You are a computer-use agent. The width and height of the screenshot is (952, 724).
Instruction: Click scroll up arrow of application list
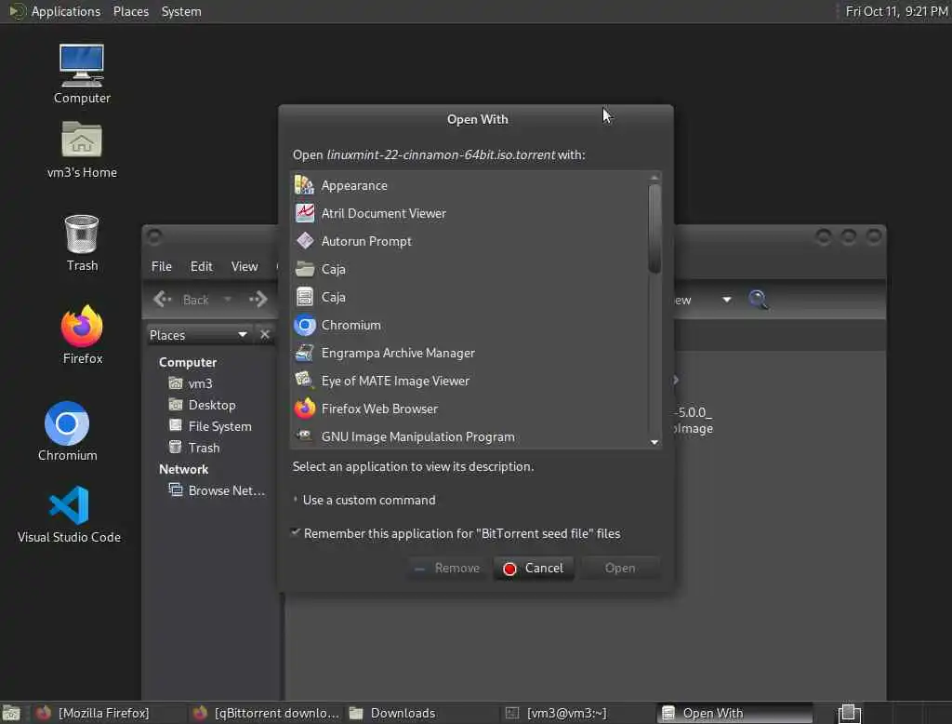[x=654, y=178]
